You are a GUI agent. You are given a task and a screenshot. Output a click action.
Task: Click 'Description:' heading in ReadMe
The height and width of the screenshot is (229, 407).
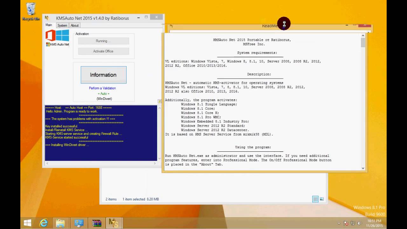[259, 74]
